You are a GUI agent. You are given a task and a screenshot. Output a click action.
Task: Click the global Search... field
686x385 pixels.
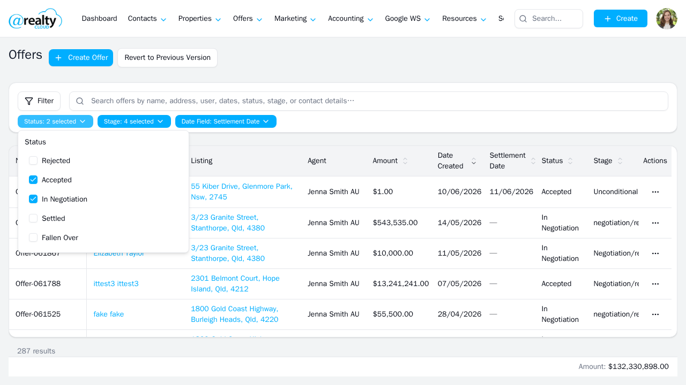coord(549,19)
